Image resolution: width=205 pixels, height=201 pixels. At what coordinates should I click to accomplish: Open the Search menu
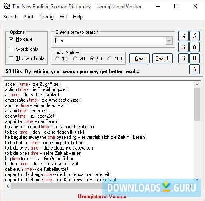(10, 17)
